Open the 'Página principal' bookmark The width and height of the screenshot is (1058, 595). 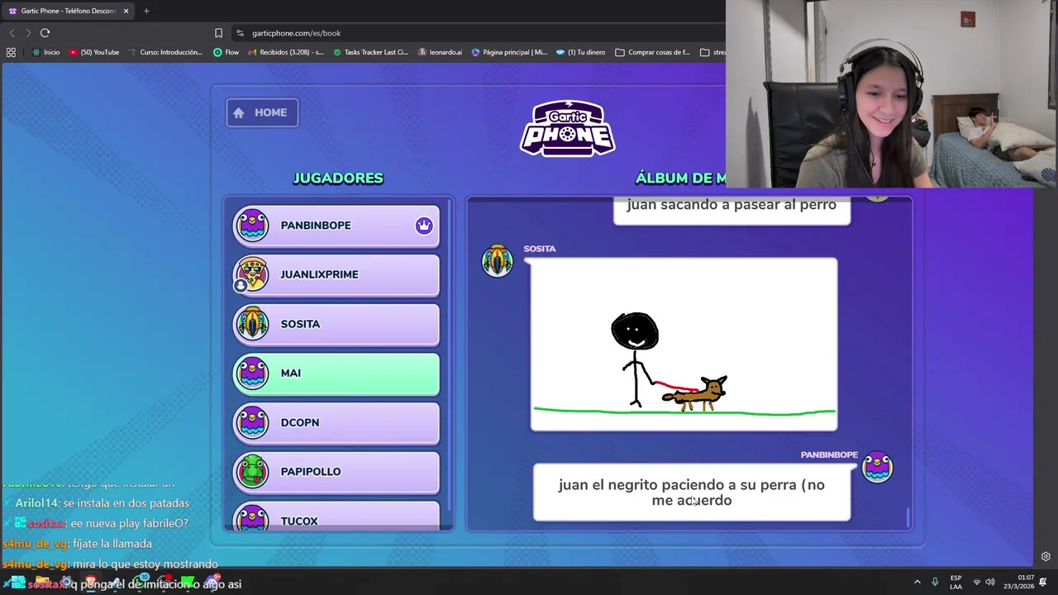pos(509,52)
